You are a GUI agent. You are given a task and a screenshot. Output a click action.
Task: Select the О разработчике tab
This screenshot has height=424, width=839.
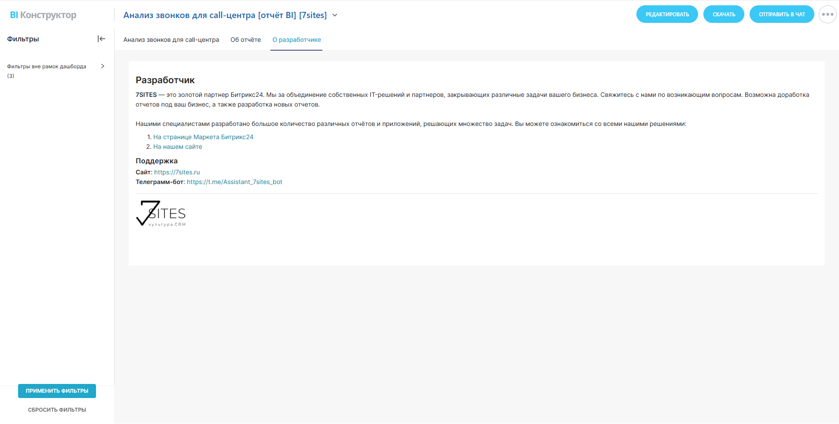pos(296,40)
